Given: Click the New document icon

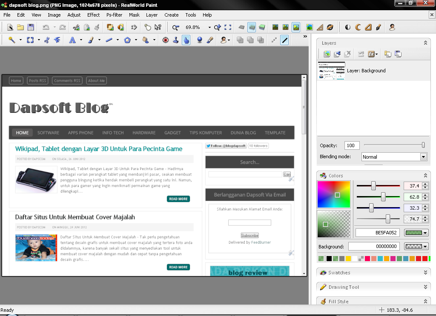Looking at the screenshot, I should click(10, 27).
